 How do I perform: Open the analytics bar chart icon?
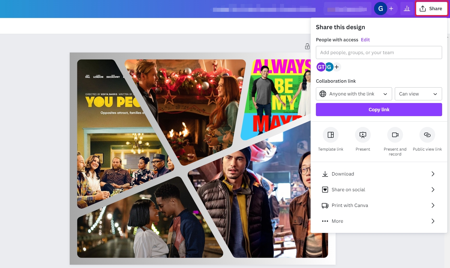(407, 9)
